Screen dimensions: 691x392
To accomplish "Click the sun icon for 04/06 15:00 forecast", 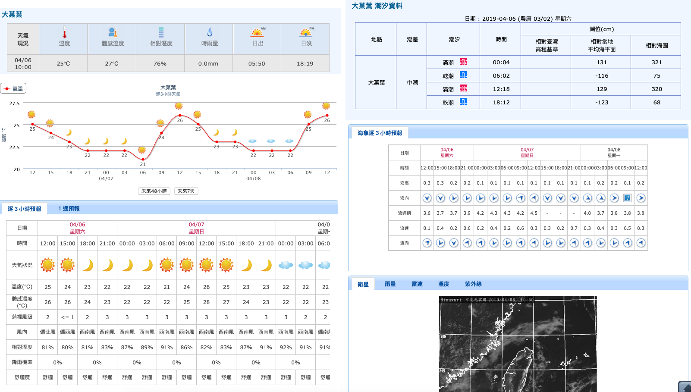I will tap(68, 265).
